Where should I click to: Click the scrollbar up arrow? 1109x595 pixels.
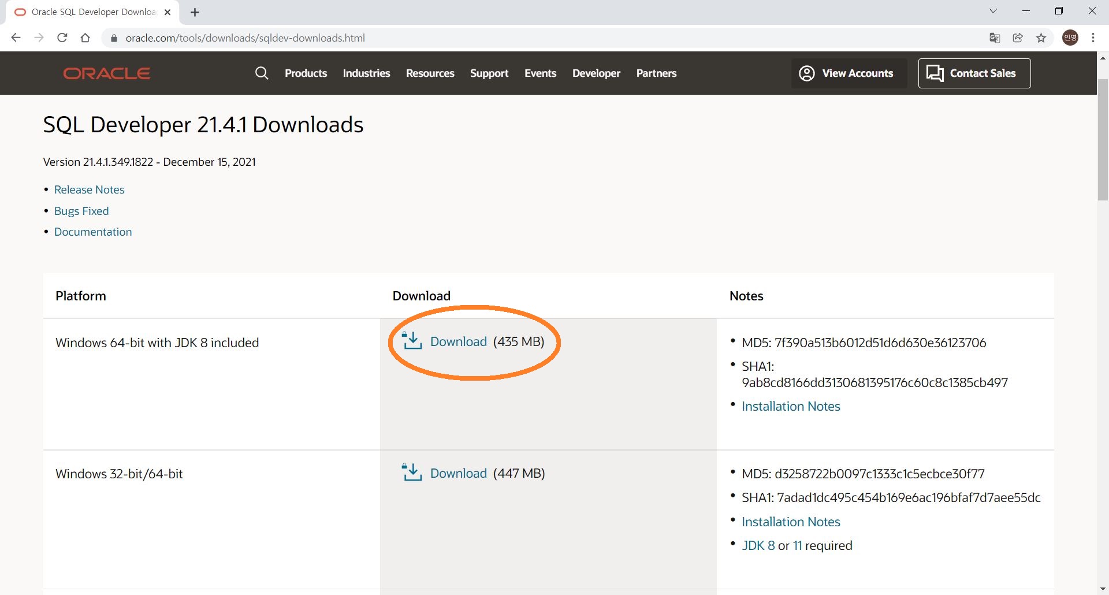(x=1103, y=58)
